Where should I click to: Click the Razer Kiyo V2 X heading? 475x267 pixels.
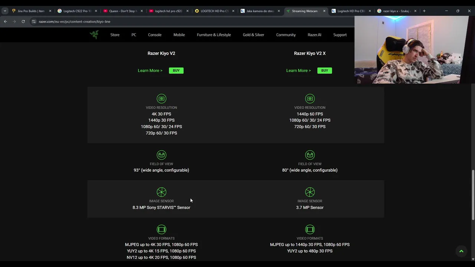310,53
